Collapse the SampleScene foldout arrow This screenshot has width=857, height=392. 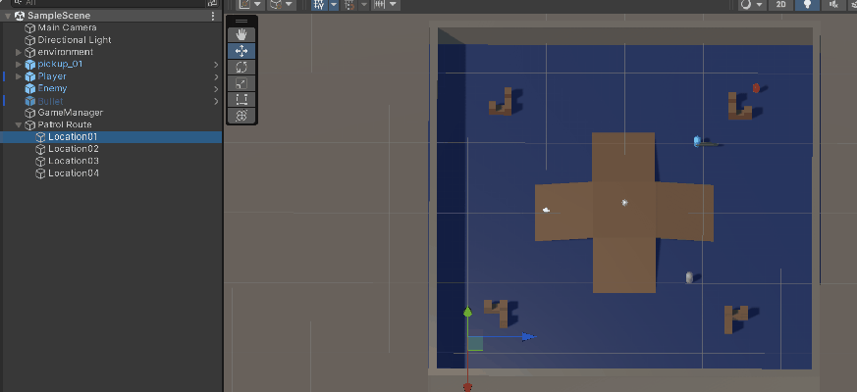coord(7,16)
